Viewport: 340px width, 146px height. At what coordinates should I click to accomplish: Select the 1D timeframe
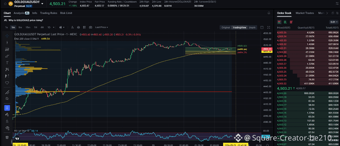(x=49, y=27)
